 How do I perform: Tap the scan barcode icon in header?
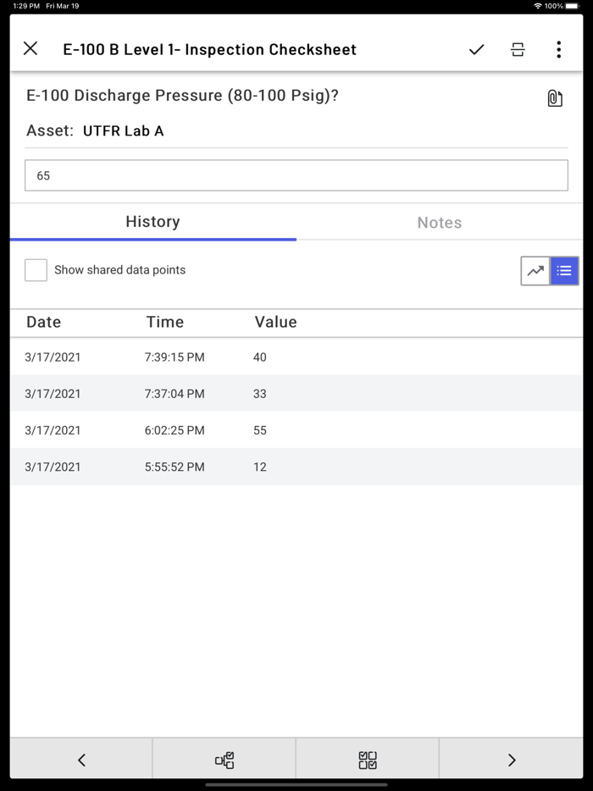pyautogui.click(x=518, y=49)
